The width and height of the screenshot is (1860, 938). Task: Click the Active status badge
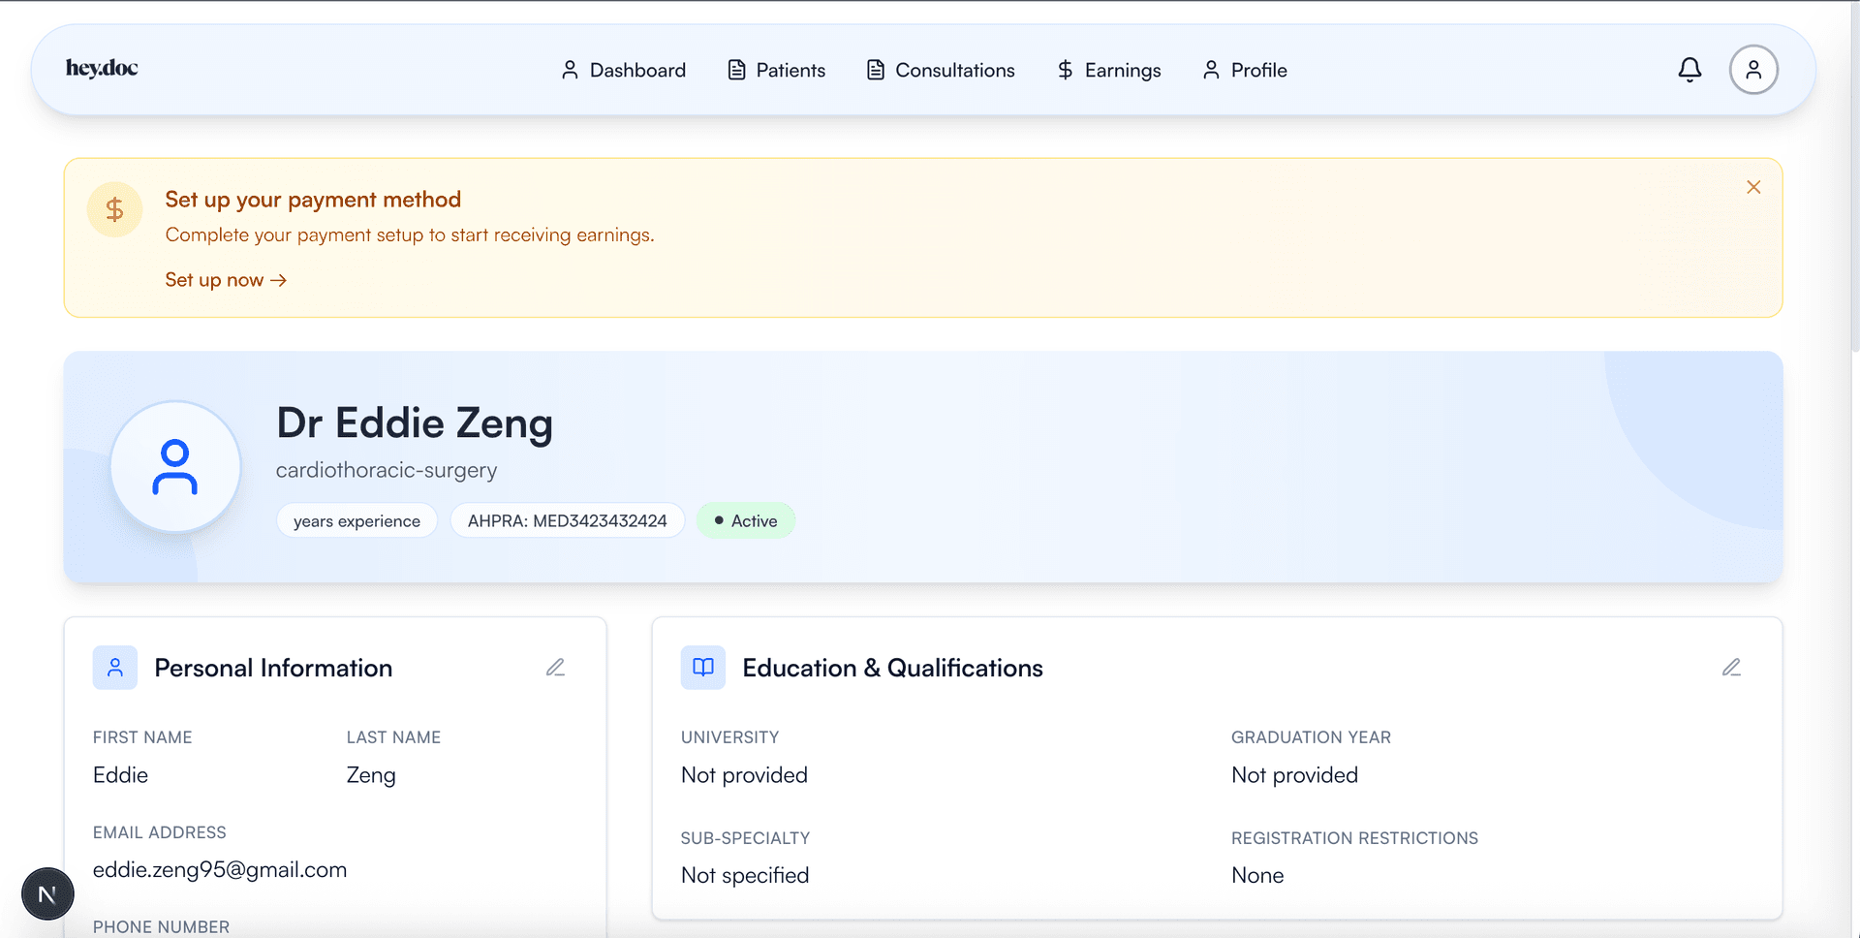click(745, 520)
